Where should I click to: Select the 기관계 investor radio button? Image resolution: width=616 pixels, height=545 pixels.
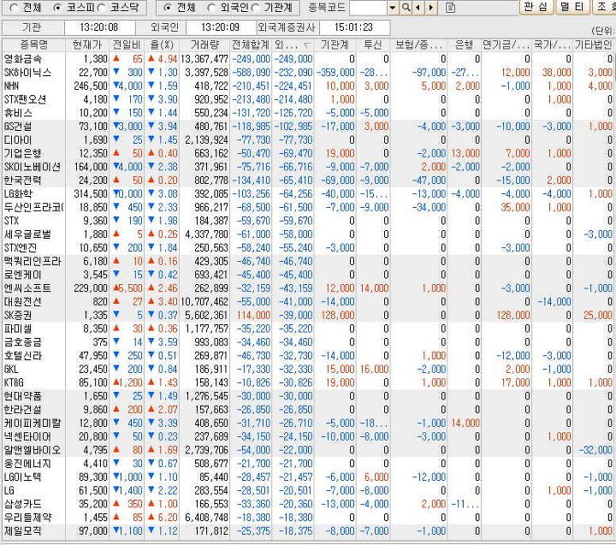(x=255, y=8)
